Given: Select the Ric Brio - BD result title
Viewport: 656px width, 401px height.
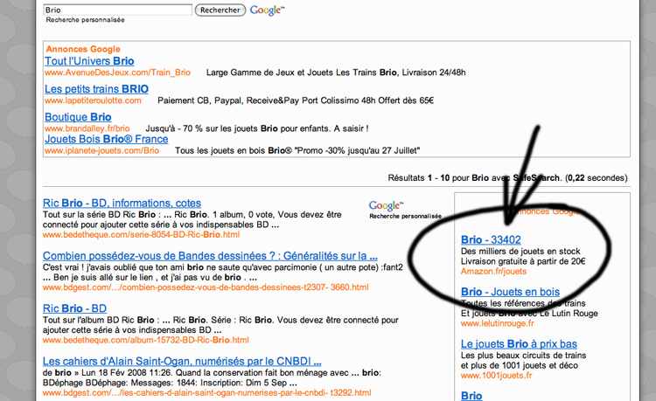Looking at the screenshot, I should tap(74, 308).
